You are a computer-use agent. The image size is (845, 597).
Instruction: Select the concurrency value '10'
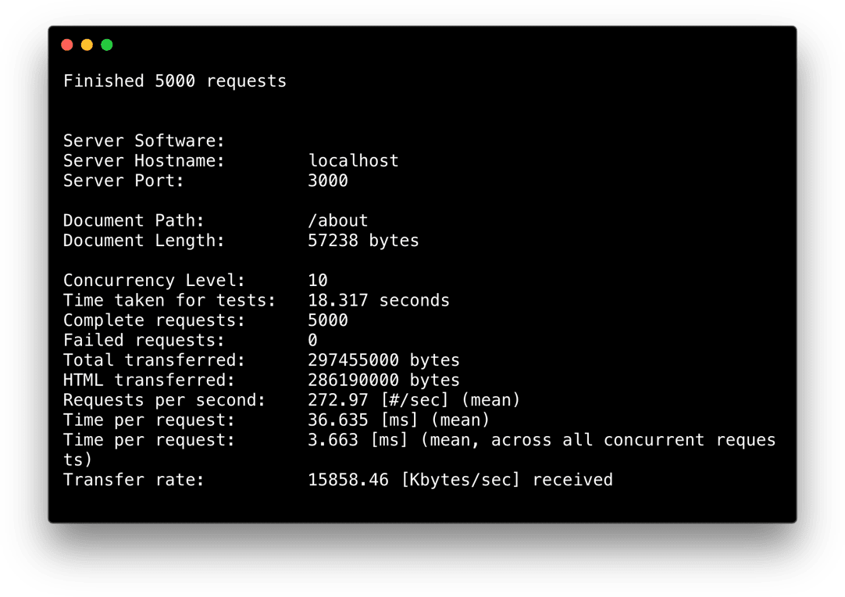(318, 281)
